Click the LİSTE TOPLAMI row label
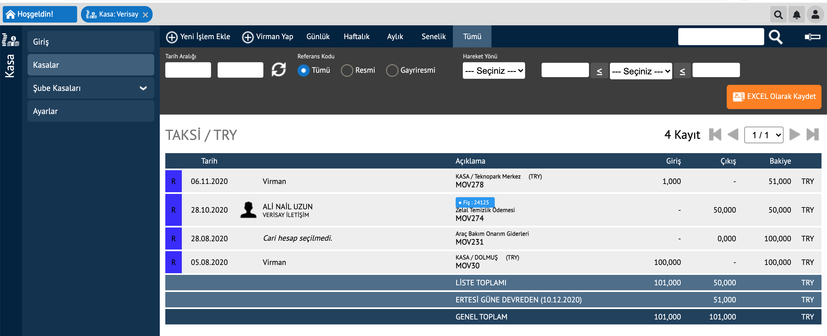827x336 pixels. click(x=481, y=283)
